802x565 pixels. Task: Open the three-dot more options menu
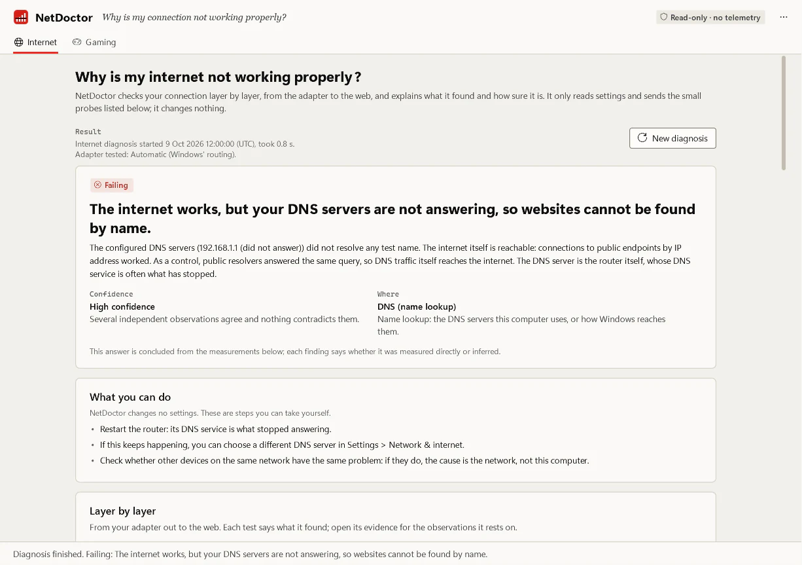tap(784, 18)
